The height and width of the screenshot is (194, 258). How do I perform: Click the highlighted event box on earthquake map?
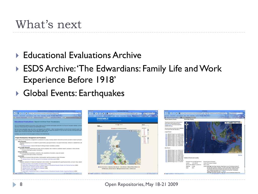click(x=213, y=137)
